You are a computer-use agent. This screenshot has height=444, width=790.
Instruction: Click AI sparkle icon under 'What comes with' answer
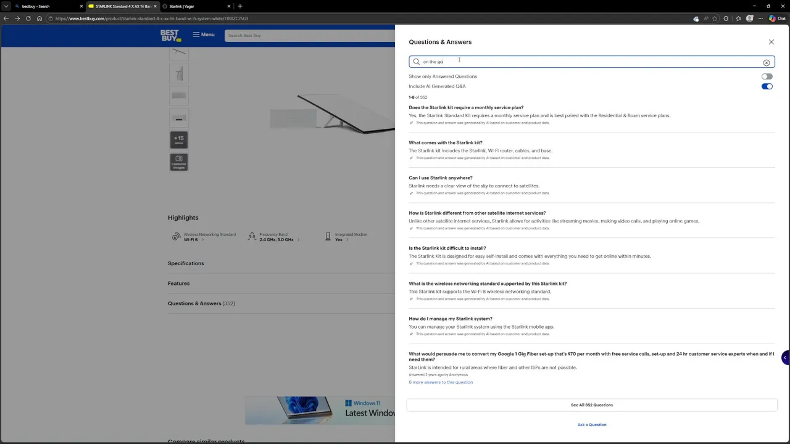[412, 158]
